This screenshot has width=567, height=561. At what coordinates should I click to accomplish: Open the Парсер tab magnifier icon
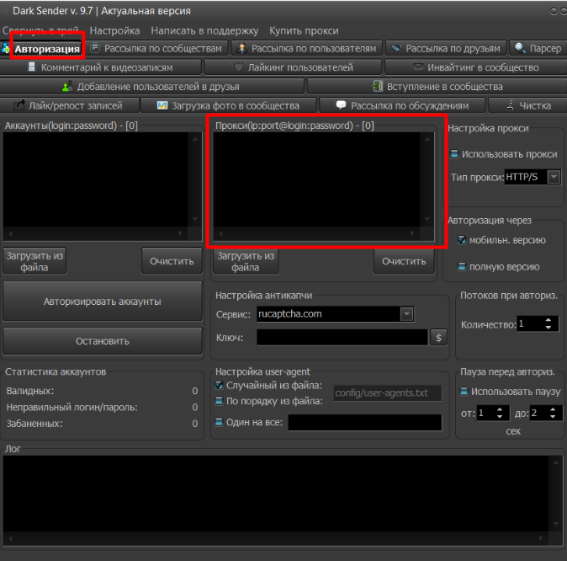point(520,48)
